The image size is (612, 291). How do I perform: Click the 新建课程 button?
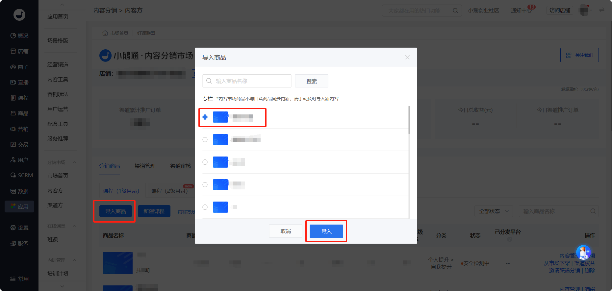(154, 211)
